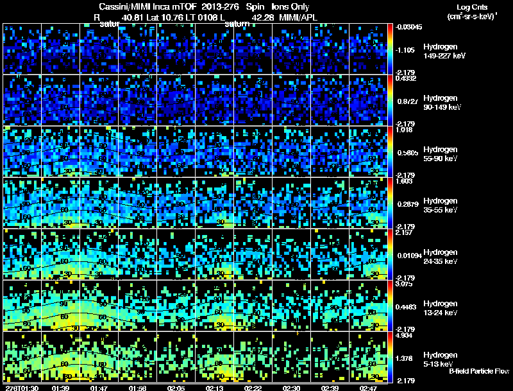Viewport: 513px width, 391px height.
Task: Pick the color bar beside 55-90 keV row
Action: pyautogui.click(x=390, y=152)
